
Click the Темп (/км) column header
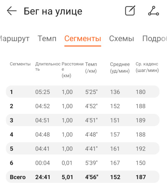[91, 67]
